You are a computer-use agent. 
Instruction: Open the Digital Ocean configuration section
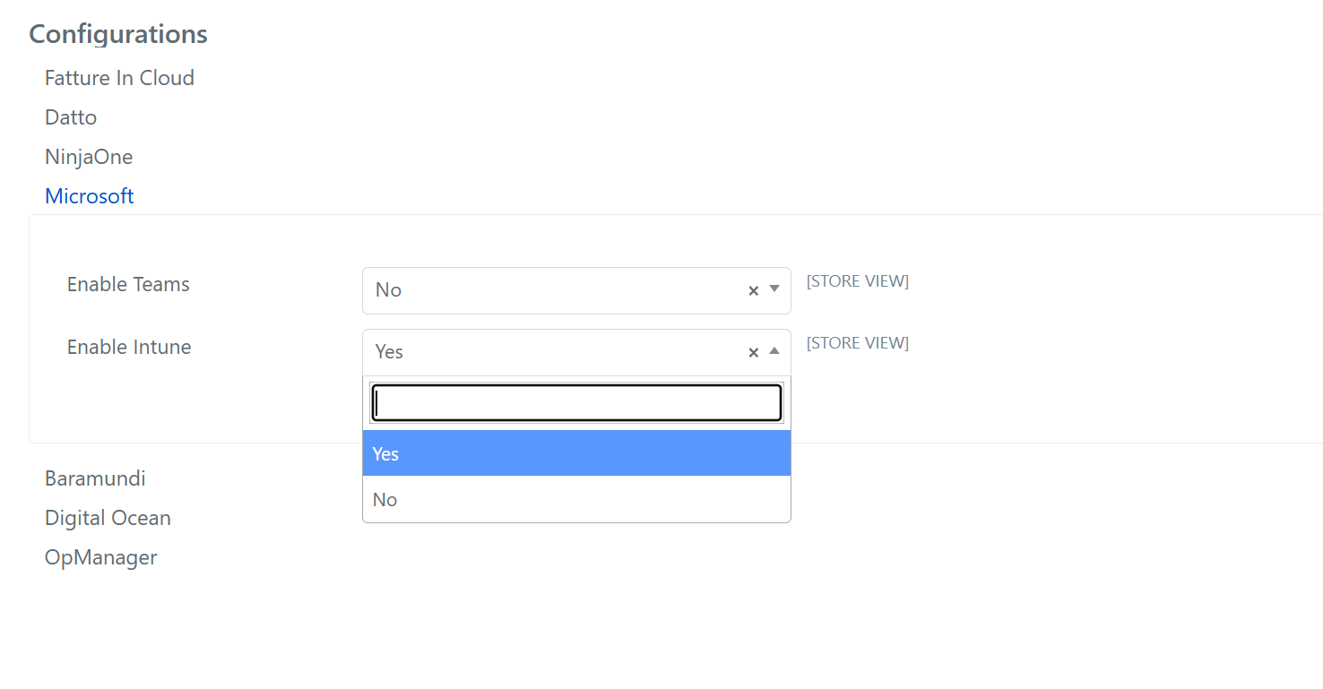point(108,518)
